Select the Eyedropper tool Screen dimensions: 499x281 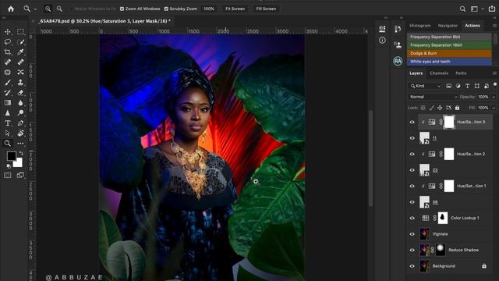click(x=21, y=52)
